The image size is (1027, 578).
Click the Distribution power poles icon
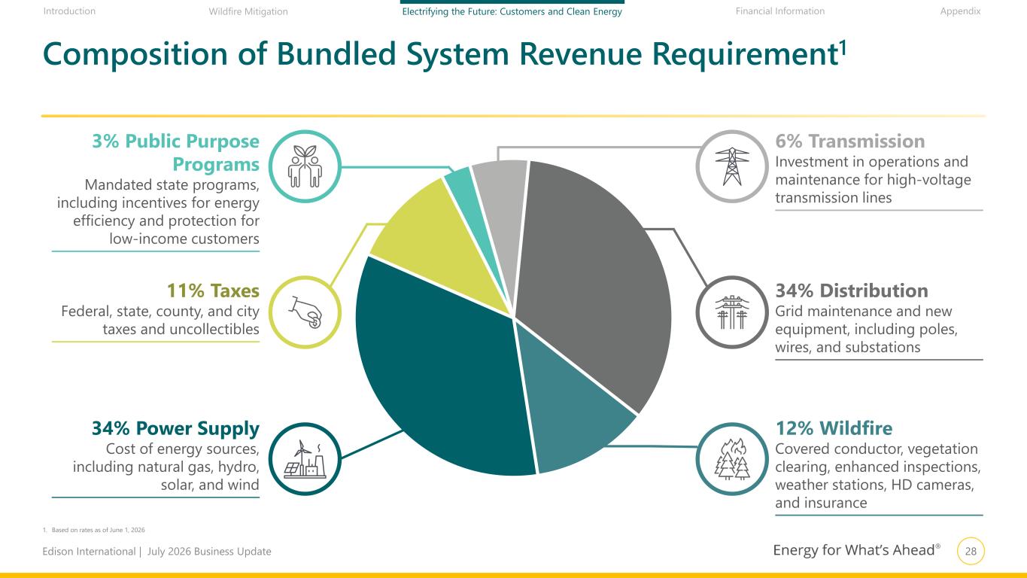(x=732, y=312)
